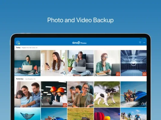
Task: Tap red cloud-off badge on glasses woman photo
Action: (x=118, y=74)
